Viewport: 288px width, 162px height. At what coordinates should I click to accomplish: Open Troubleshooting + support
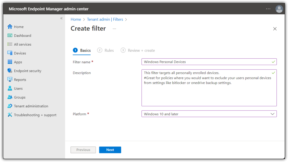pos(35,115)
